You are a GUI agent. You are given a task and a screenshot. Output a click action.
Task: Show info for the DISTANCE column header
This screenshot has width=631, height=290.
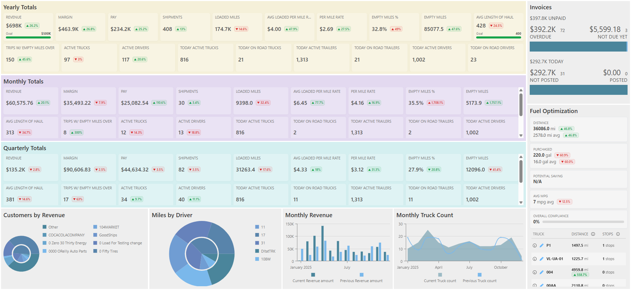pos(593,234)
